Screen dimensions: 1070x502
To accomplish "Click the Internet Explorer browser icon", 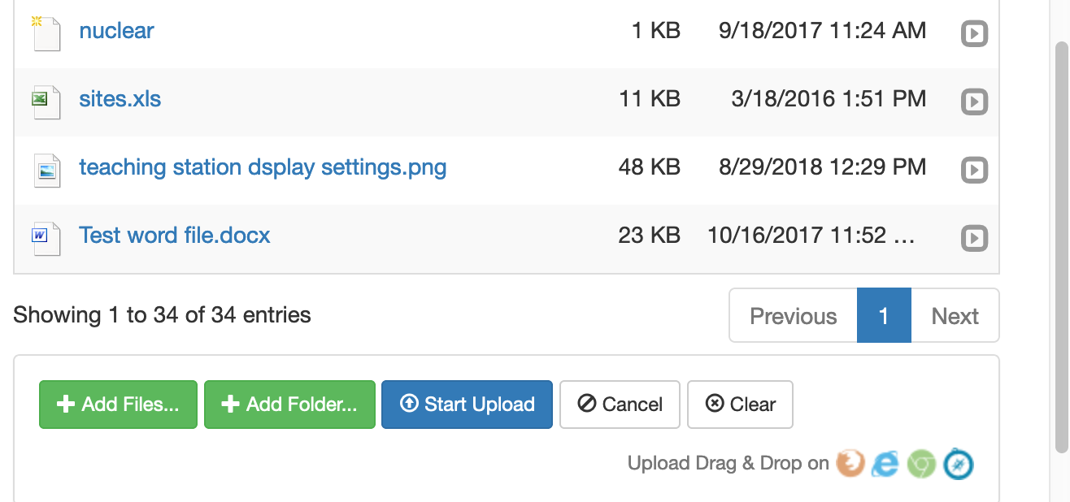I will coord(885,464).
